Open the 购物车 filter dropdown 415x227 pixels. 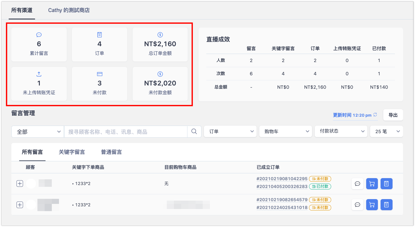click(x=286, y=131)
